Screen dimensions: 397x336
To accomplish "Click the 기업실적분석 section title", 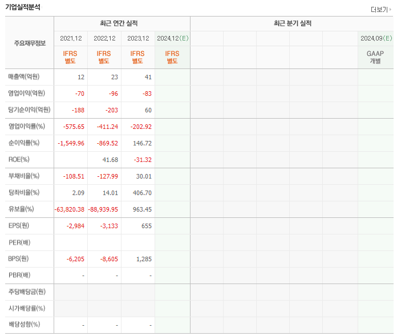I will point(23,7).
